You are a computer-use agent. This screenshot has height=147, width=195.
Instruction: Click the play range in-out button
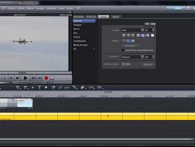[x=34, y=78]
